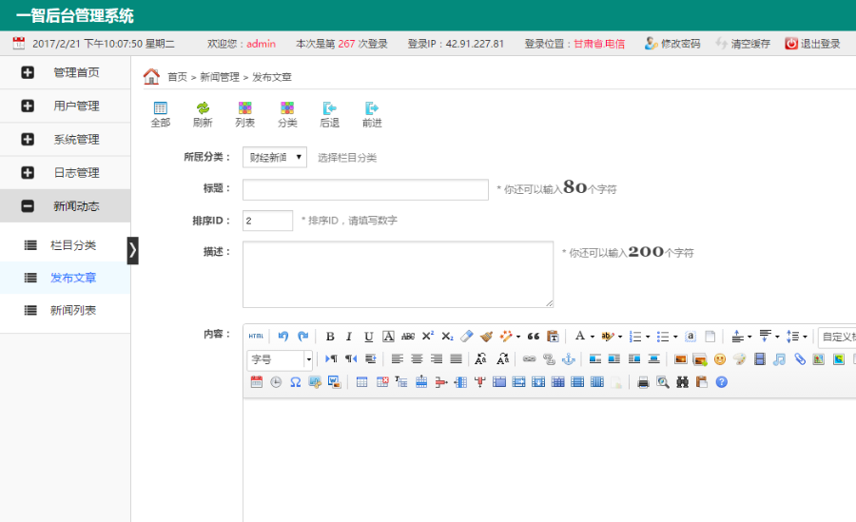Open 自定义 custom title dropdown
Image resolution: width=856 pixels, height=522 pixels.
click(x=837, y=337)
